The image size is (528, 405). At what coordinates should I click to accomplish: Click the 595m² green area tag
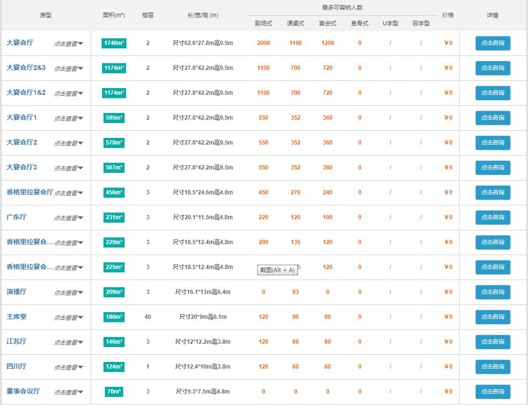pyautogui.click(x=114, y=118)
